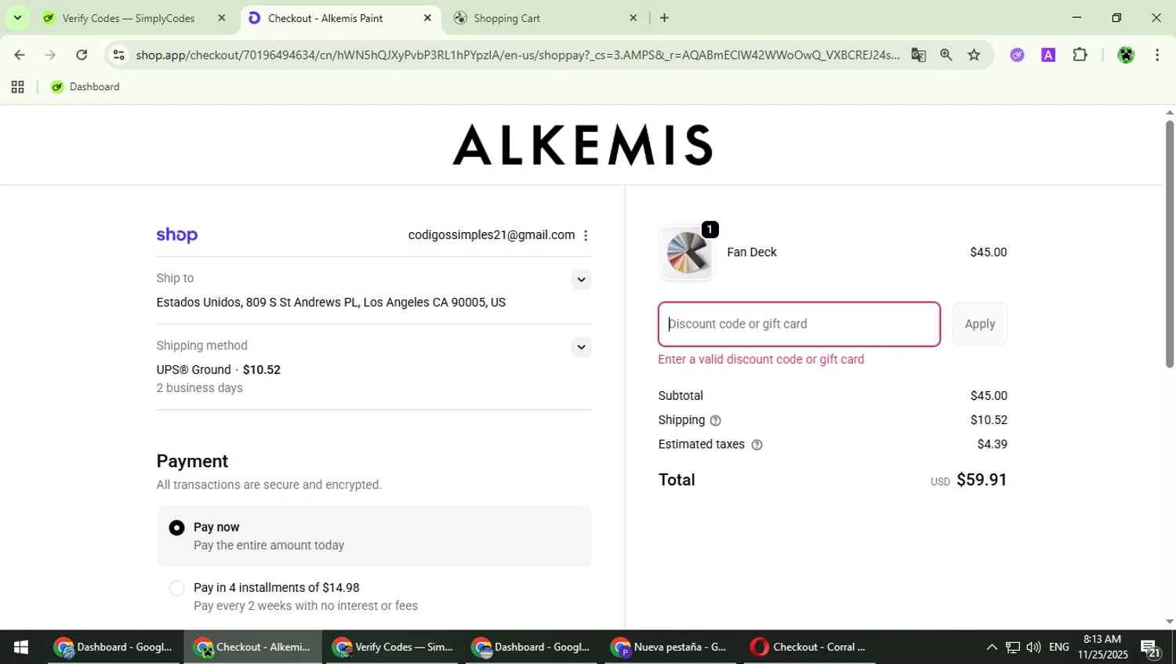
Task: Open the Chrome profile avatar
Action: pos(1126,55)
